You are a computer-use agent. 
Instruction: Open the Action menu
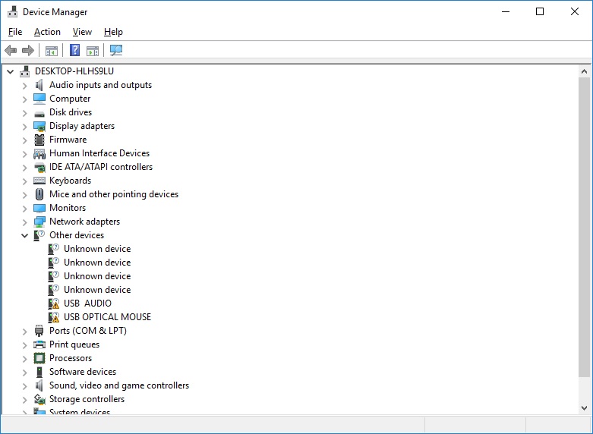47,32
